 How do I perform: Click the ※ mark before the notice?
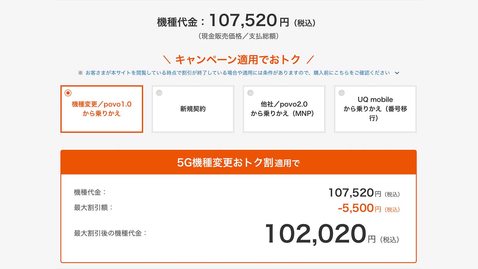coord(80,73)
